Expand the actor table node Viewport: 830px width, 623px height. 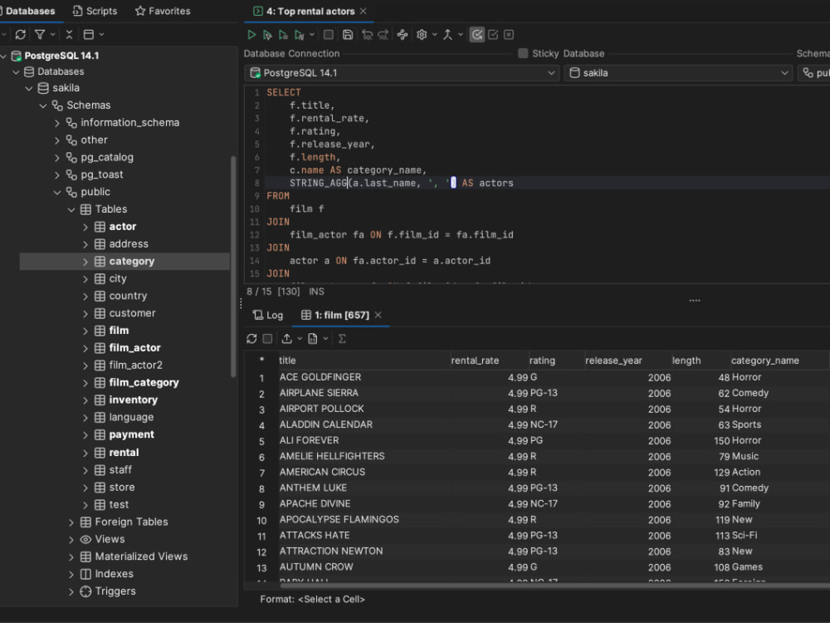(x=85, y=227)
